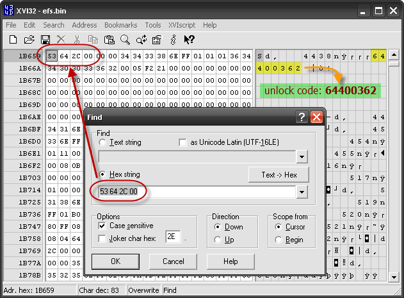The height and width of the screenshot is (298, 404).
Task: Click the Info toolbar icon
Action: click(173, 40)
